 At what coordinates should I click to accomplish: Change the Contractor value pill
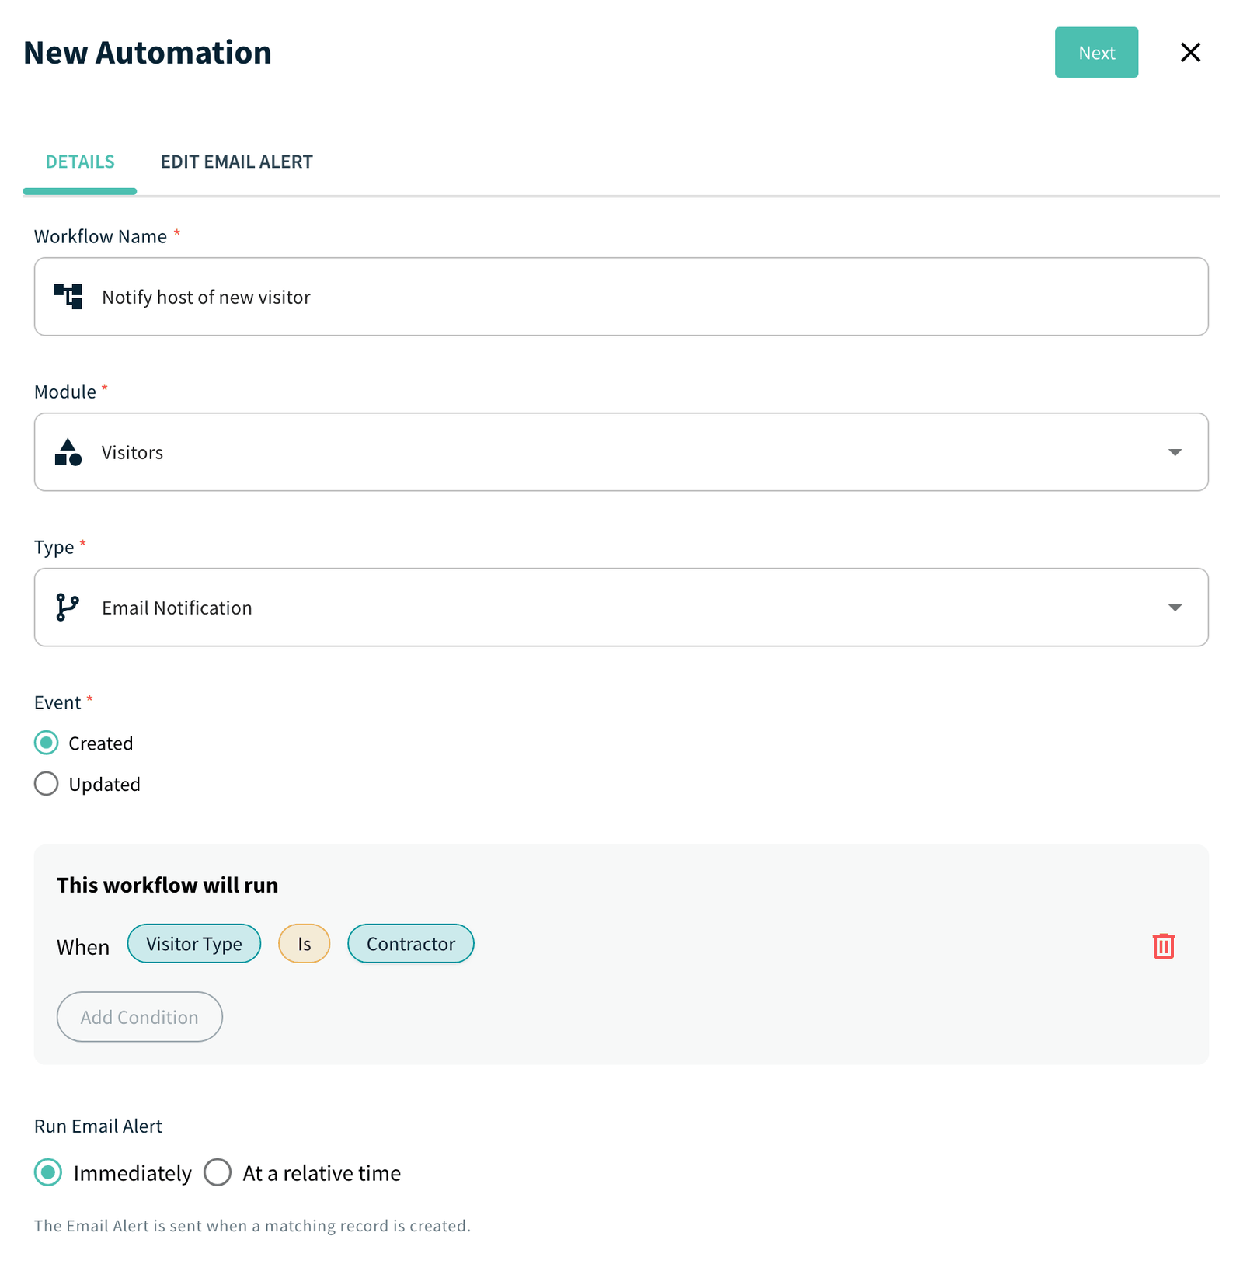click(411, 943)
